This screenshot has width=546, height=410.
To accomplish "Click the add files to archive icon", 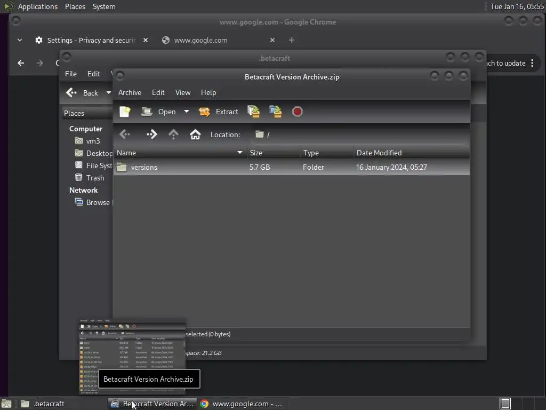I will pyautogui.click(x=253, y=112).
